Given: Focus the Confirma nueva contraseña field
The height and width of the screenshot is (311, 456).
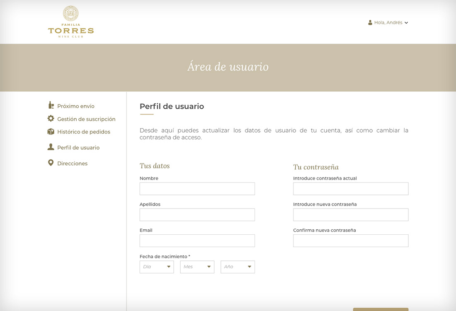Looking at the screenshot, I should (x=351, y=241).
